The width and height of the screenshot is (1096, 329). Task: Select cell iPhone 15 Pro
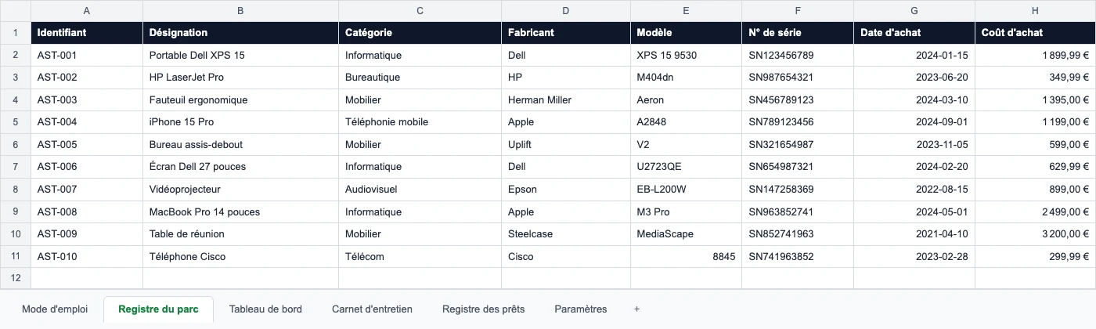point(241,122)
